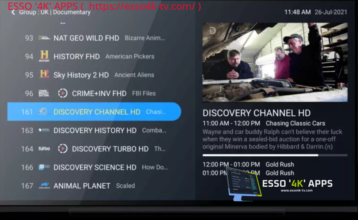
Task: Click the Sky History 2 HD logo
Action: click(x=44, y=74)
